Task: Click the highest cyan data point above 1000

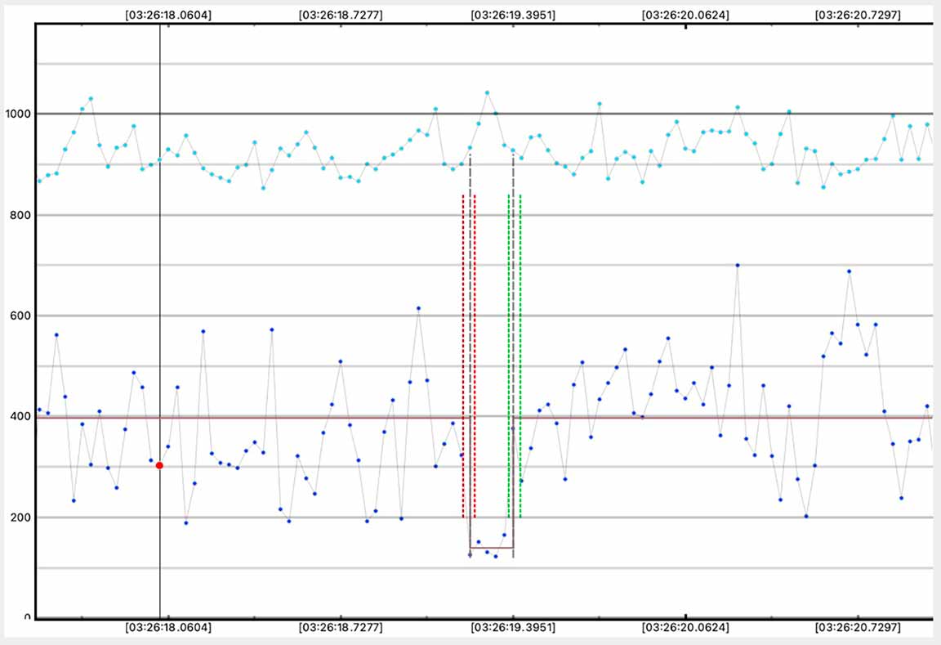Action: (x=487, y=92)
